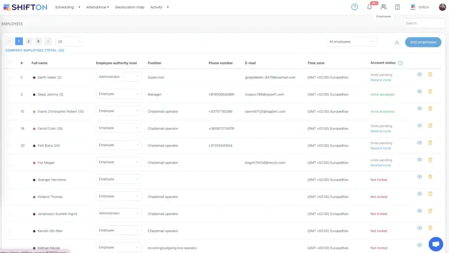Click the Add employees button
Screen dimensions: 449x253
[423, 42]
